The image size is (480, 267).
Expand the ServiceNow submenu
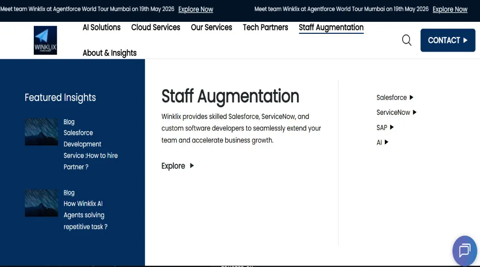396,113
